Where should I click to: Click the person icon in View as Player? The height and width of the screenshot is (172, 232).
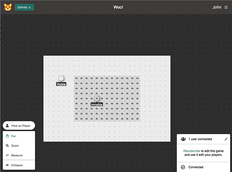7,126
